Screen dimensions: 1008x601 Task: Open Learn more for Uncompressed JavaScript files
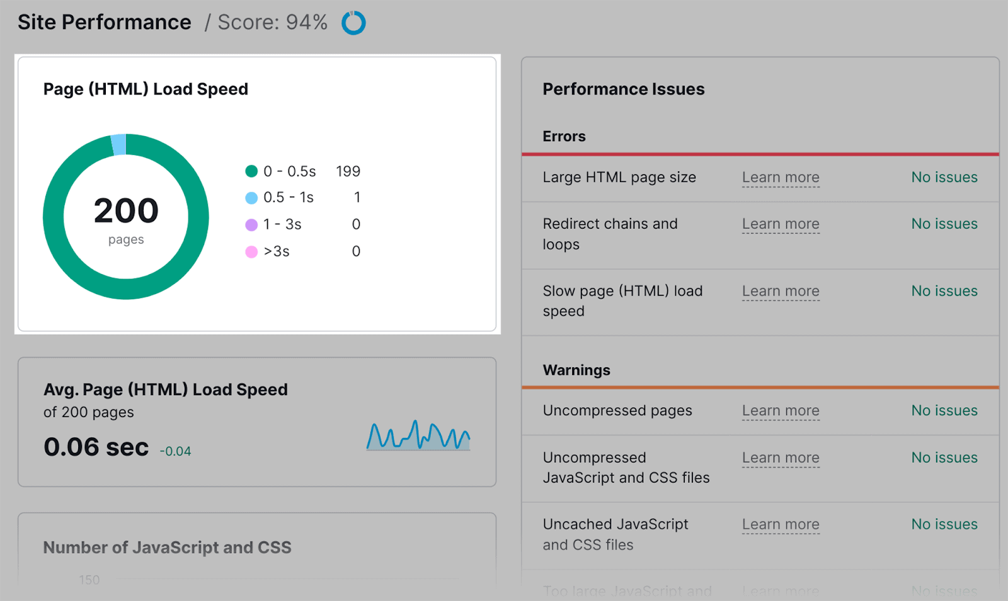click(780, 458)
